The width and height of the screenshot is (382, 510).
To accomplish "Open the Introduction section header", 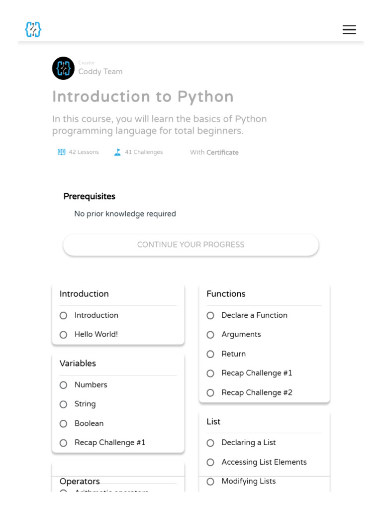I will click(84, 294).
